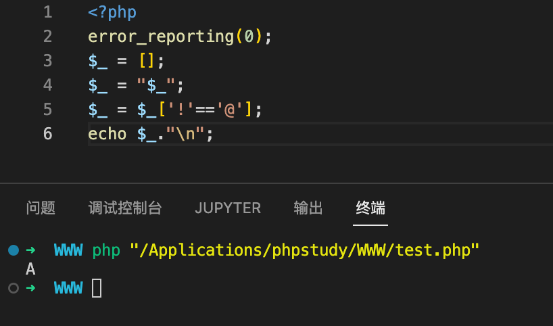Switch to the 问题 panel tab

point(41,208)
